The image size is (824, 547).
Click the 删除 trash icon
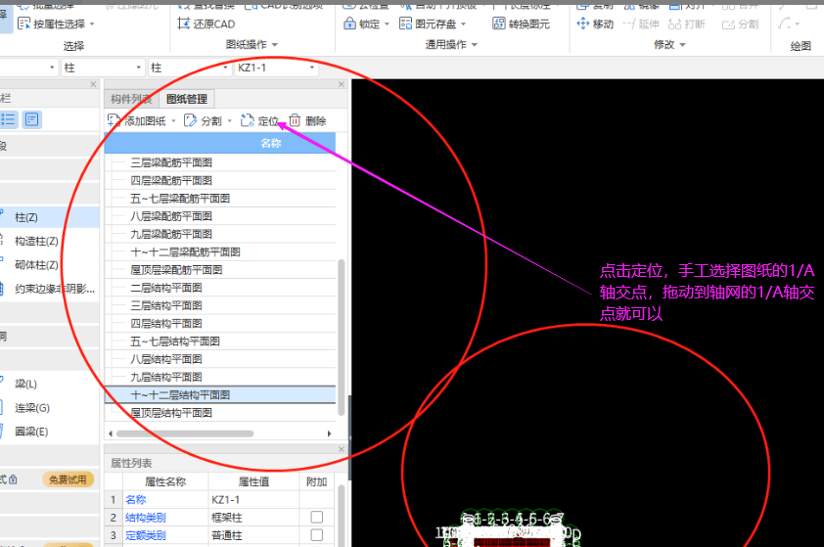[295, 121]
